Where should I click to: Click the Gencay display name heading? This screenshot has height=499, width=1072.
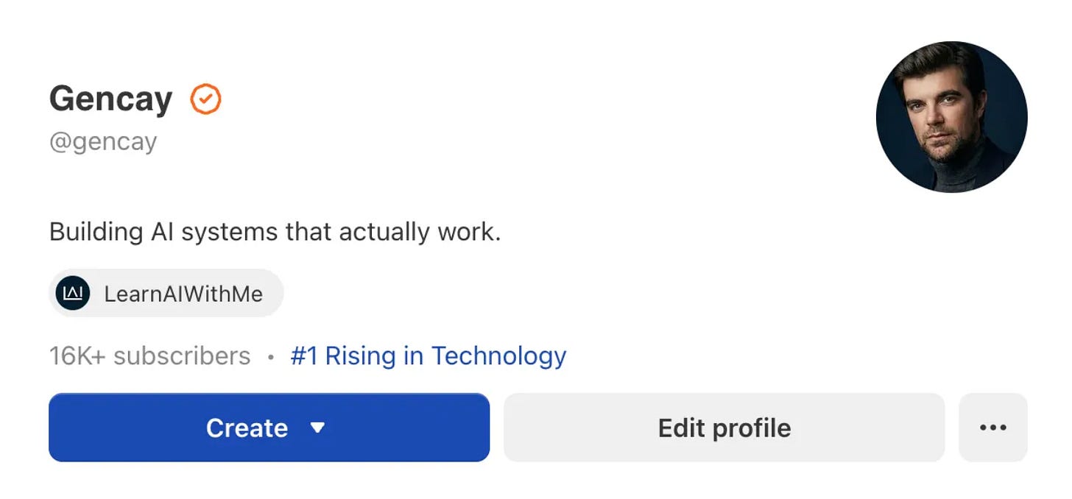[x=110, y=99]
